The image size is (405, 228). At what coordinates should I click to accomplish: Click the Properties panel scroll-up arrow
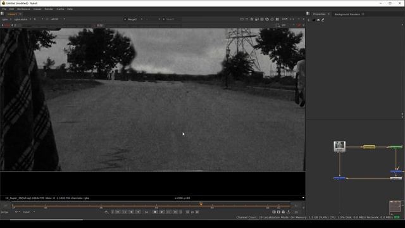click(x=402, y=25)
